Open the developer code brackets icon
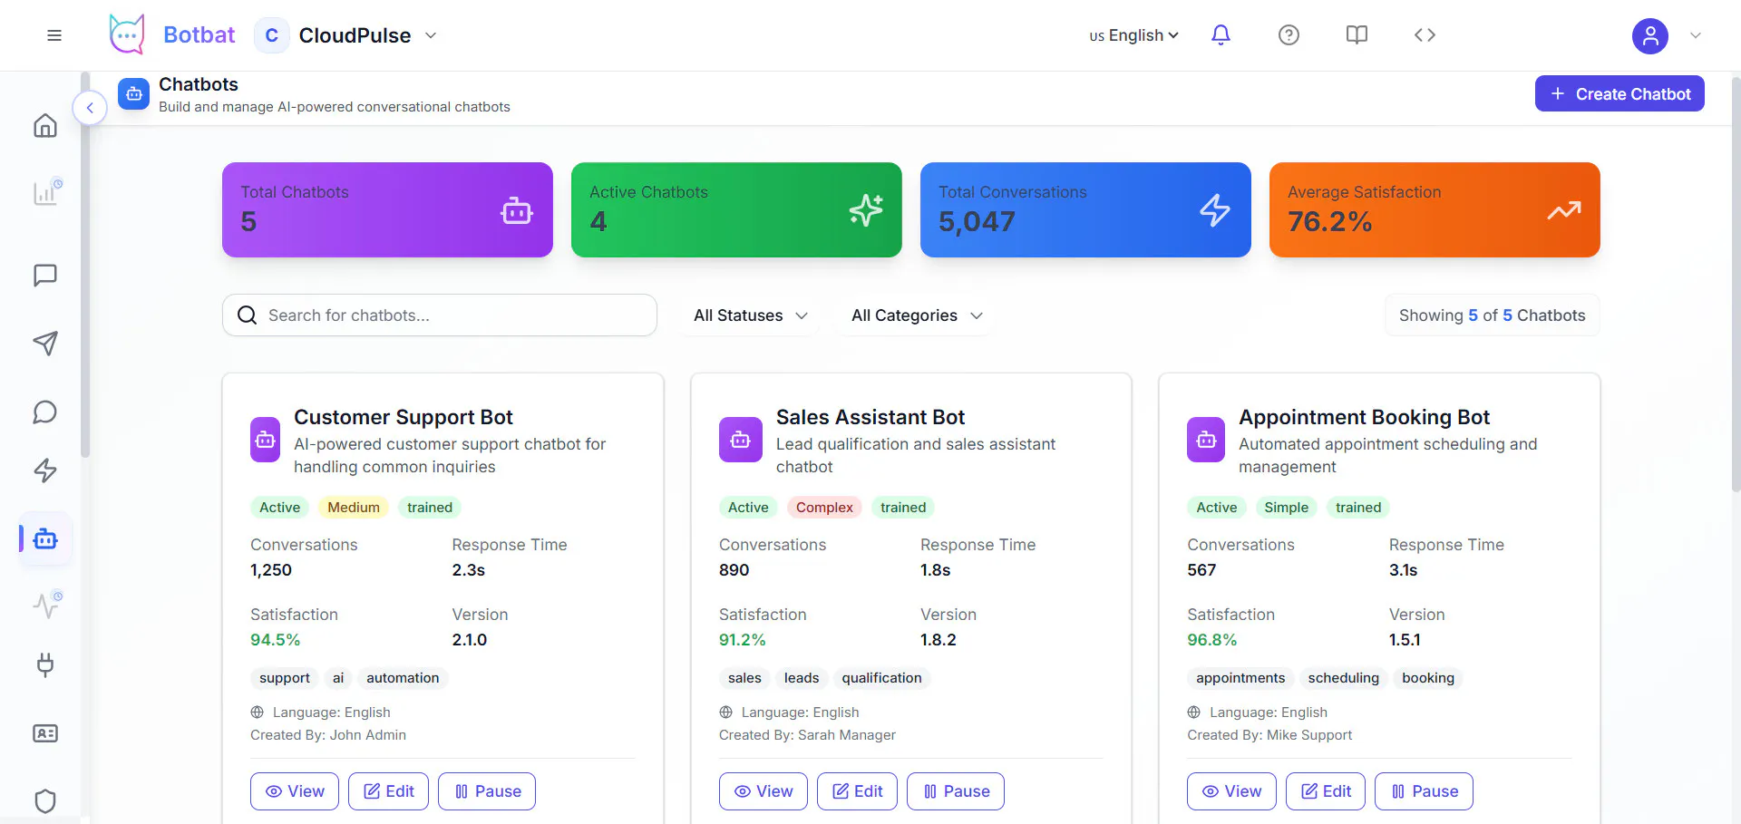1741x824 pixels. pos(1425,34)
